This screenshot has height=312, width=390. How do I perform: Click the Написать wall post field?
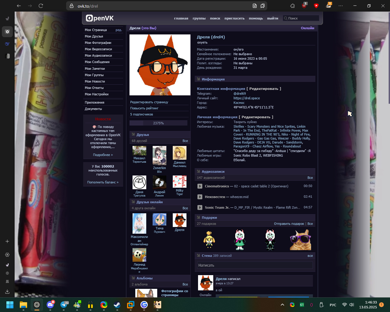click(x=255, y=265)
